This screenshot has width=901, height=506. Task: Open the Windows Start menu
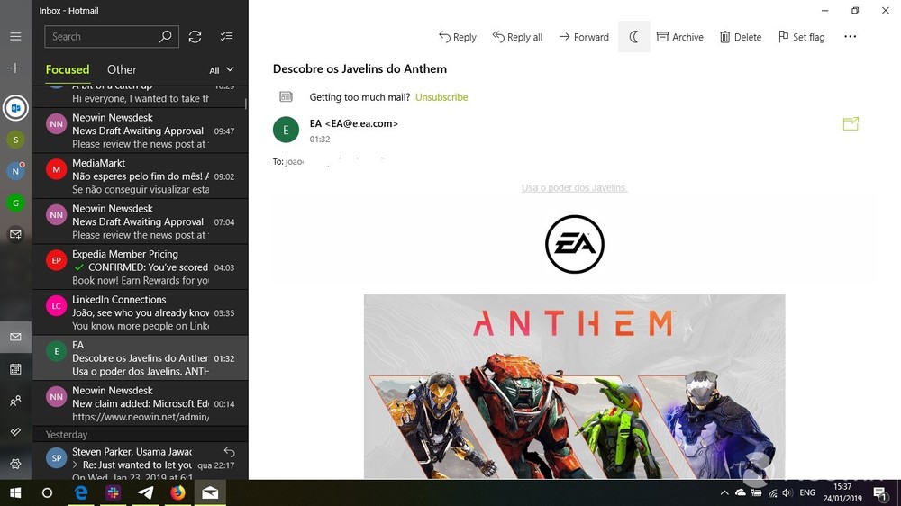click(x=15, y=492)
